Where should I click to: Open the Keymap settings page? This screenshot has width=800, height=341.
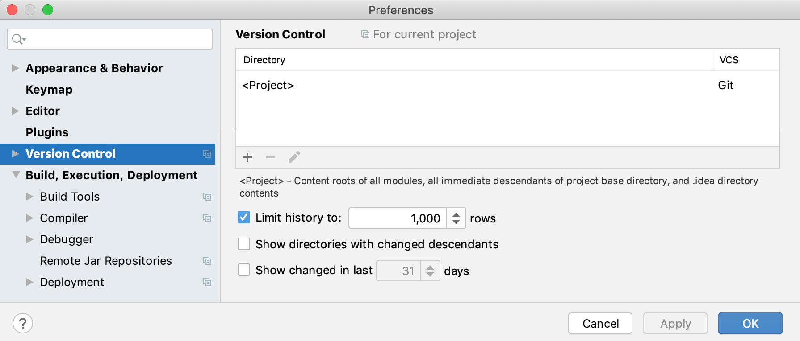(x=49, y=90)
